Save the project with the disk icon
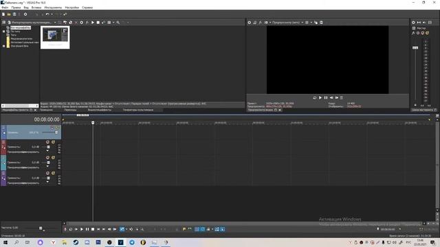This screenshot has height=247, width=440. pyautogui.click(x=14, y=14)
